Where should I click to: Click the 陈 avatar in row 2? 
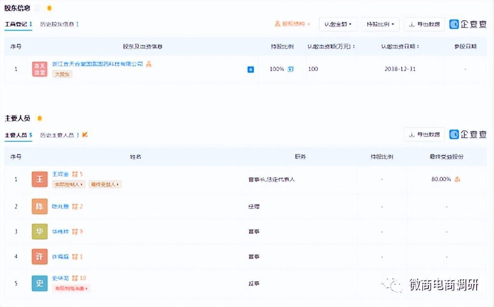click(x=40, y=207)
